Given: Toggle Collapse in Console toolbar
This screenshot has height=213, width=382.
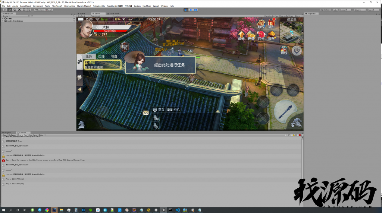Looking at the screenshot, I should [12, 135].
